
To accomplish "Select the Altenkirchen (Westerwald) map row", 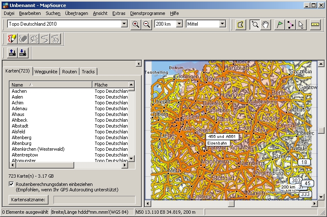I will tap(69, 149).
